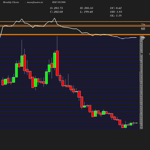This screenshot has width=150, height=150.
Task: Click the tallest red candlestick at the second peak
Action: tap(57, 63)
